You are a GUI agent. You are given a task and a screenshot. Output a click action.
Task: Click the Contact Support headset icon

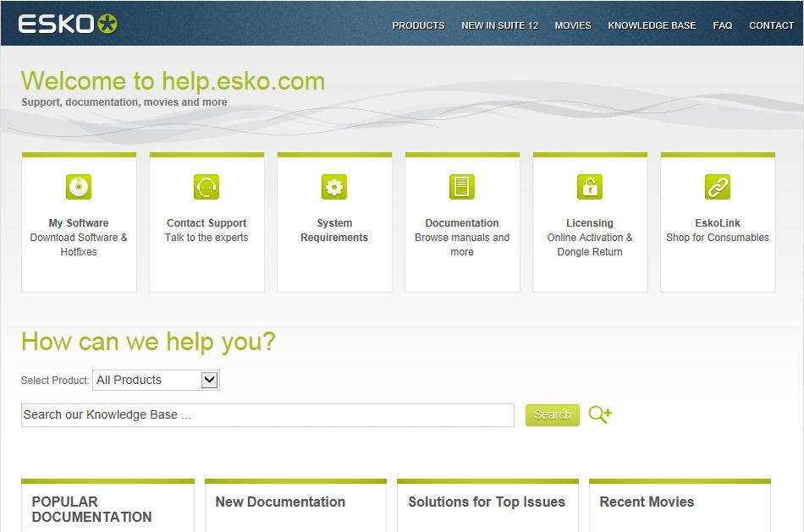coord(207,187)
